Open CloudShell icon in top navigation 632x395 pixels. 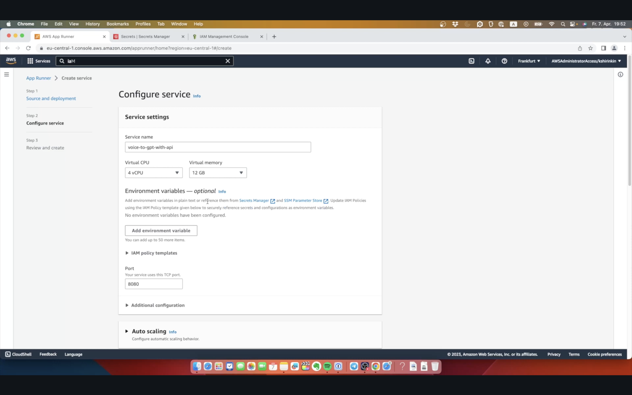(472, 61)
